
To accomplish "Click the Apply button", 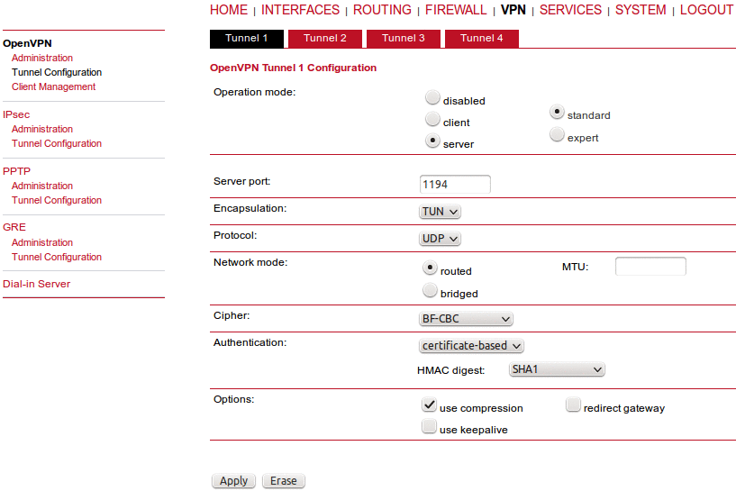I will coord(233,481).
